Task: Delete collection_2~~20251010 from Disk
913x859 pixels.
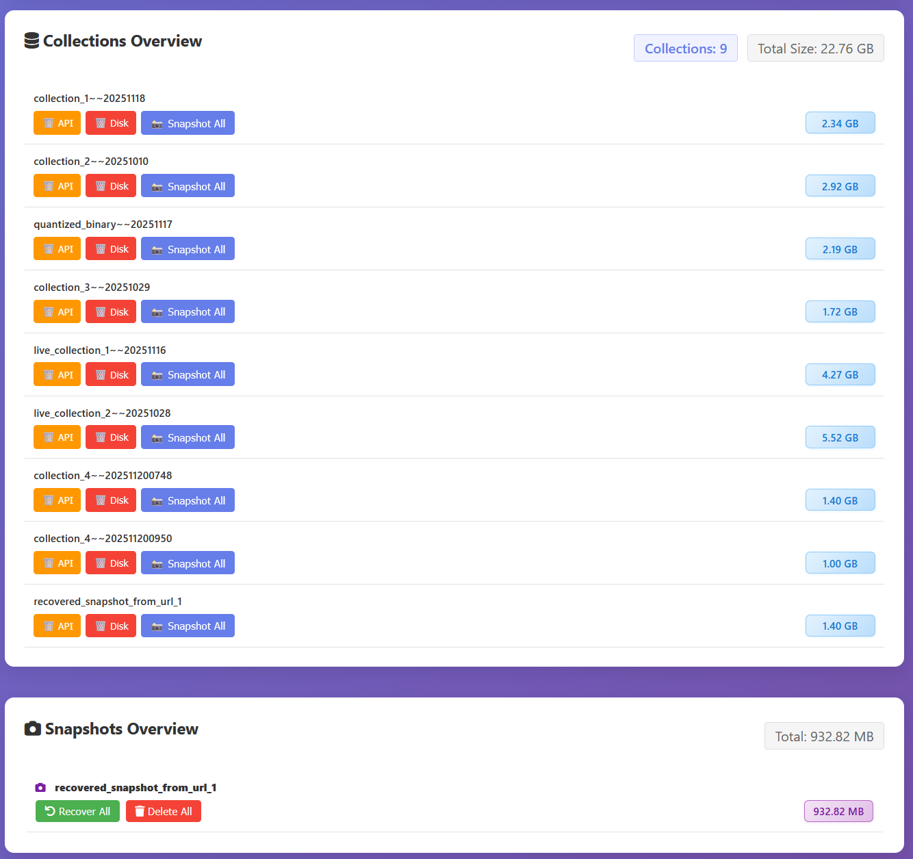Action: (111, 186)
